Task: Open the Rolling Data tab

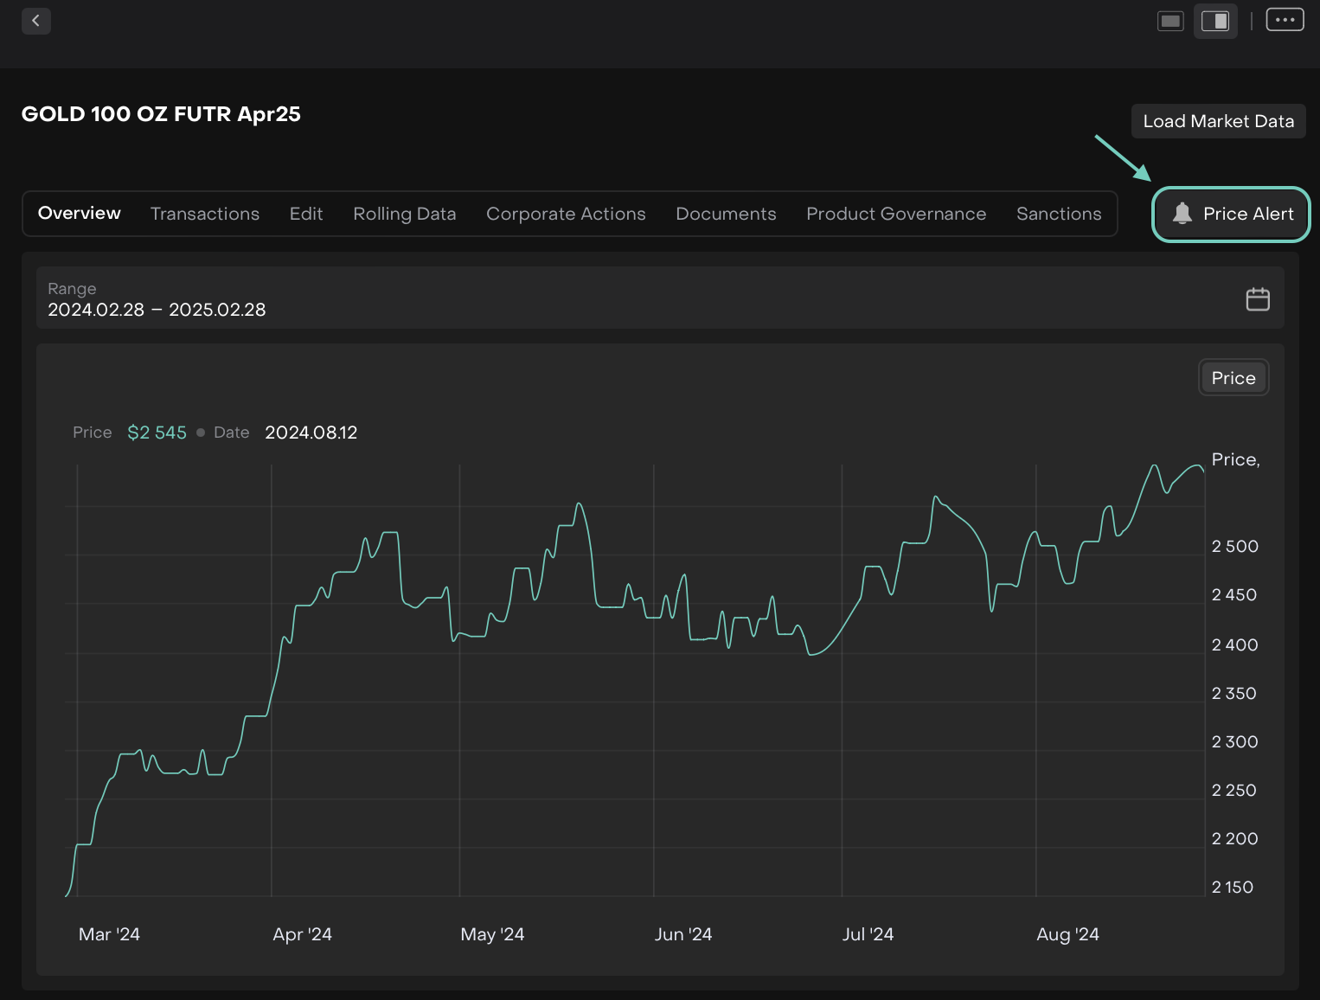Action: (404, 214)
